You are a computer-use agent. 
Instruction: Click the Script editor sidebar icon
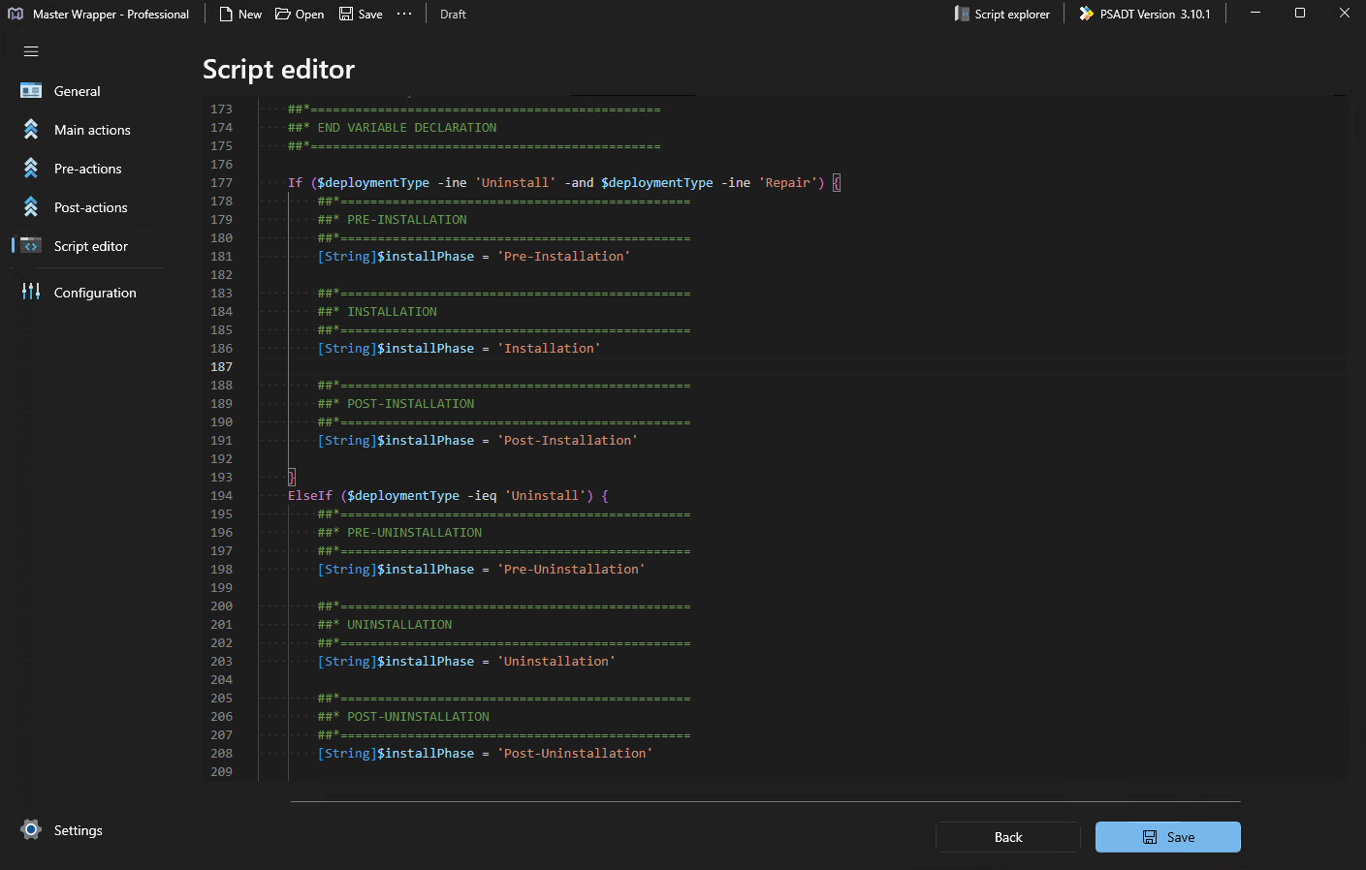[31, 246]
